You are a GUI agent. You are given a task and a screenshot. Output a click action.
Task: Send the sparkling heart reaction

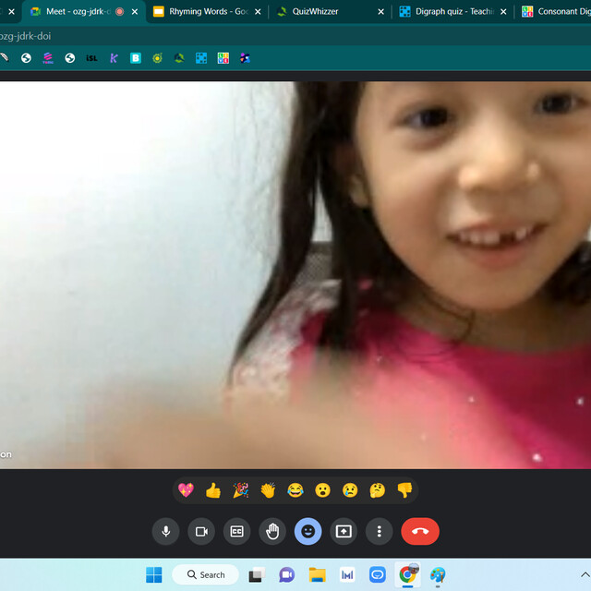(186, 490)
